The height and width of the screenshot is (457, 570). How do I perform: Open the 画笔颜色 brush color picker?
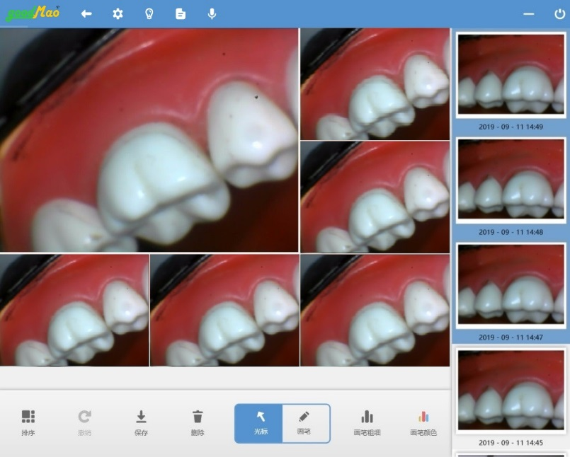coord(423,422)
